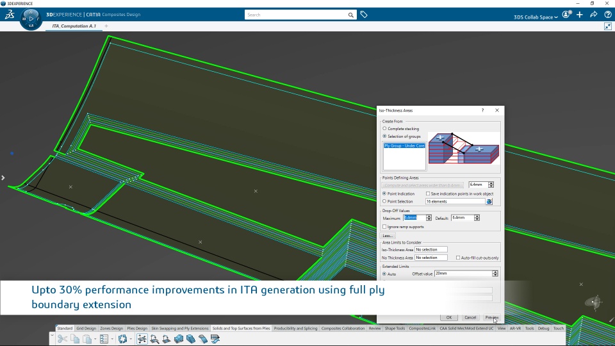Click the No Thickness Area selection field

(431, 258)
